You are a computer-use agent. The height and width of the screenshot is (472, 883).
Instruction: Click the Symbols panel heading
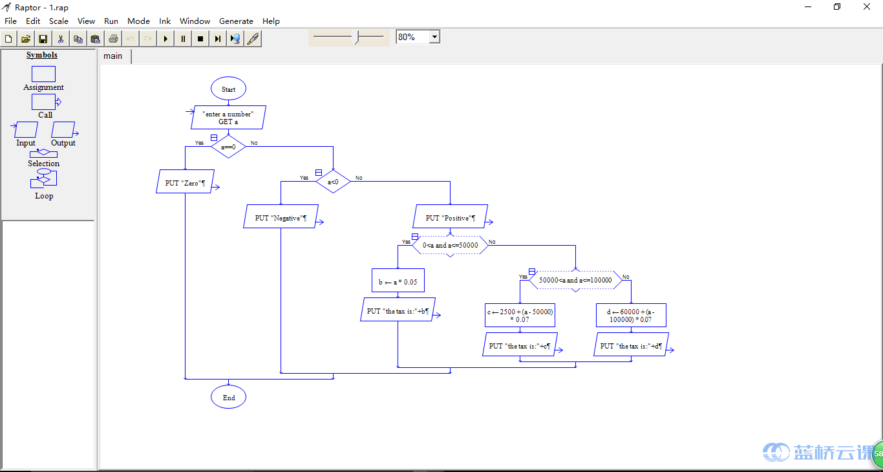[42, 55]
